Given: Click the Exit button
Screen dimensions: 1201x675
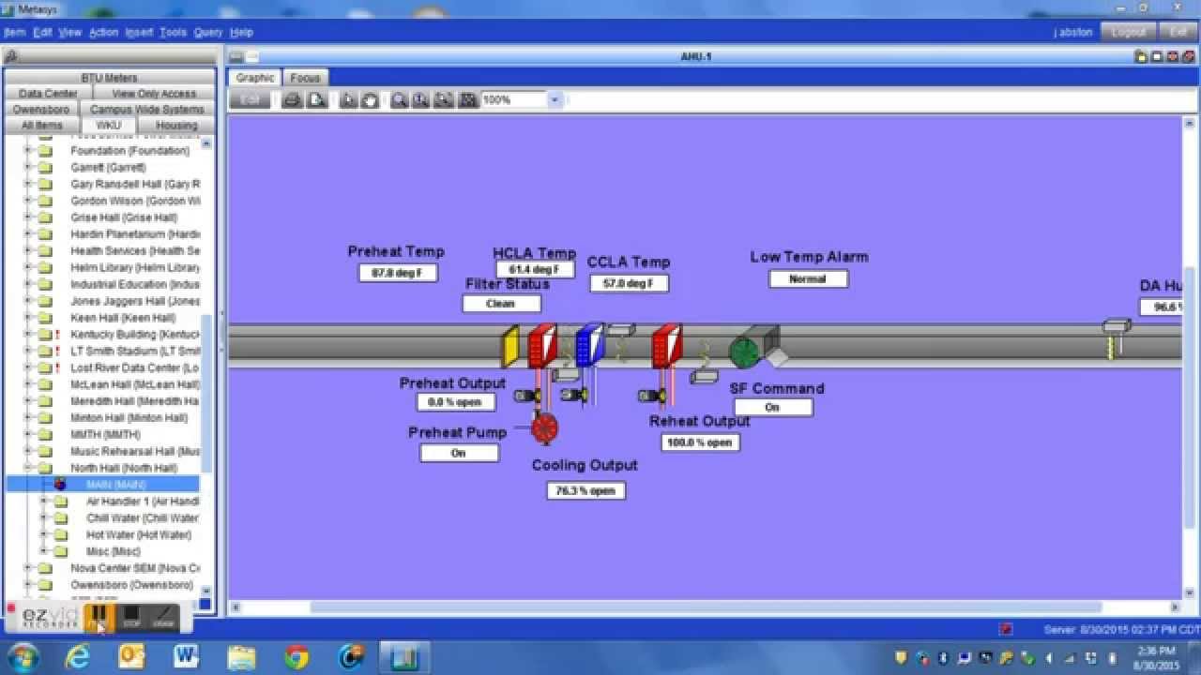Looking at the screenshot, I should point(1178,32).
